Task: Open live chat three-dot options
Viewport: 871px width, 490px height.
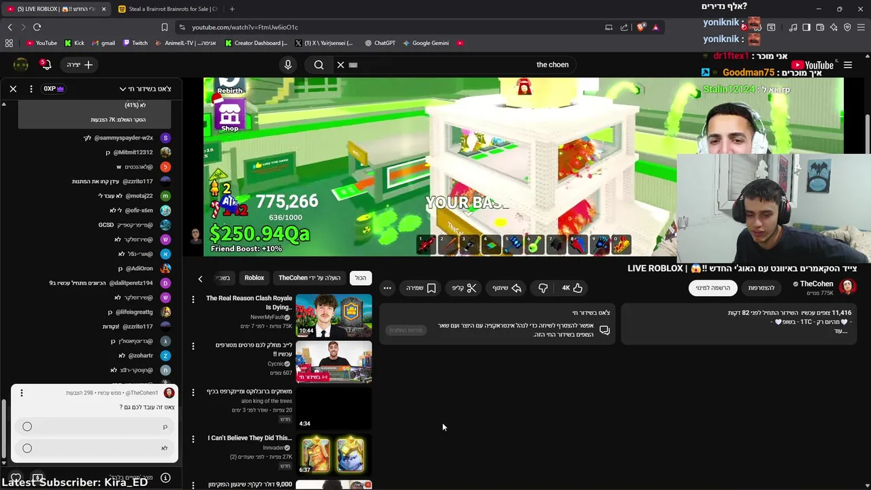Action: (31, 88)
